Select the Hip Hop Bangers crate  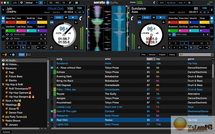pyautogui.click(x=21, y=97)
